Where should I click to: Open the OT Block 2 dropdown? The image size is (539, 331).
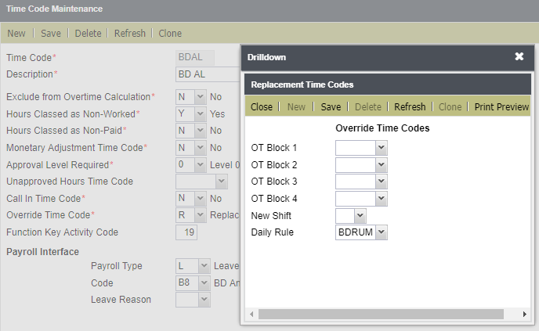(x=361, y=165)
